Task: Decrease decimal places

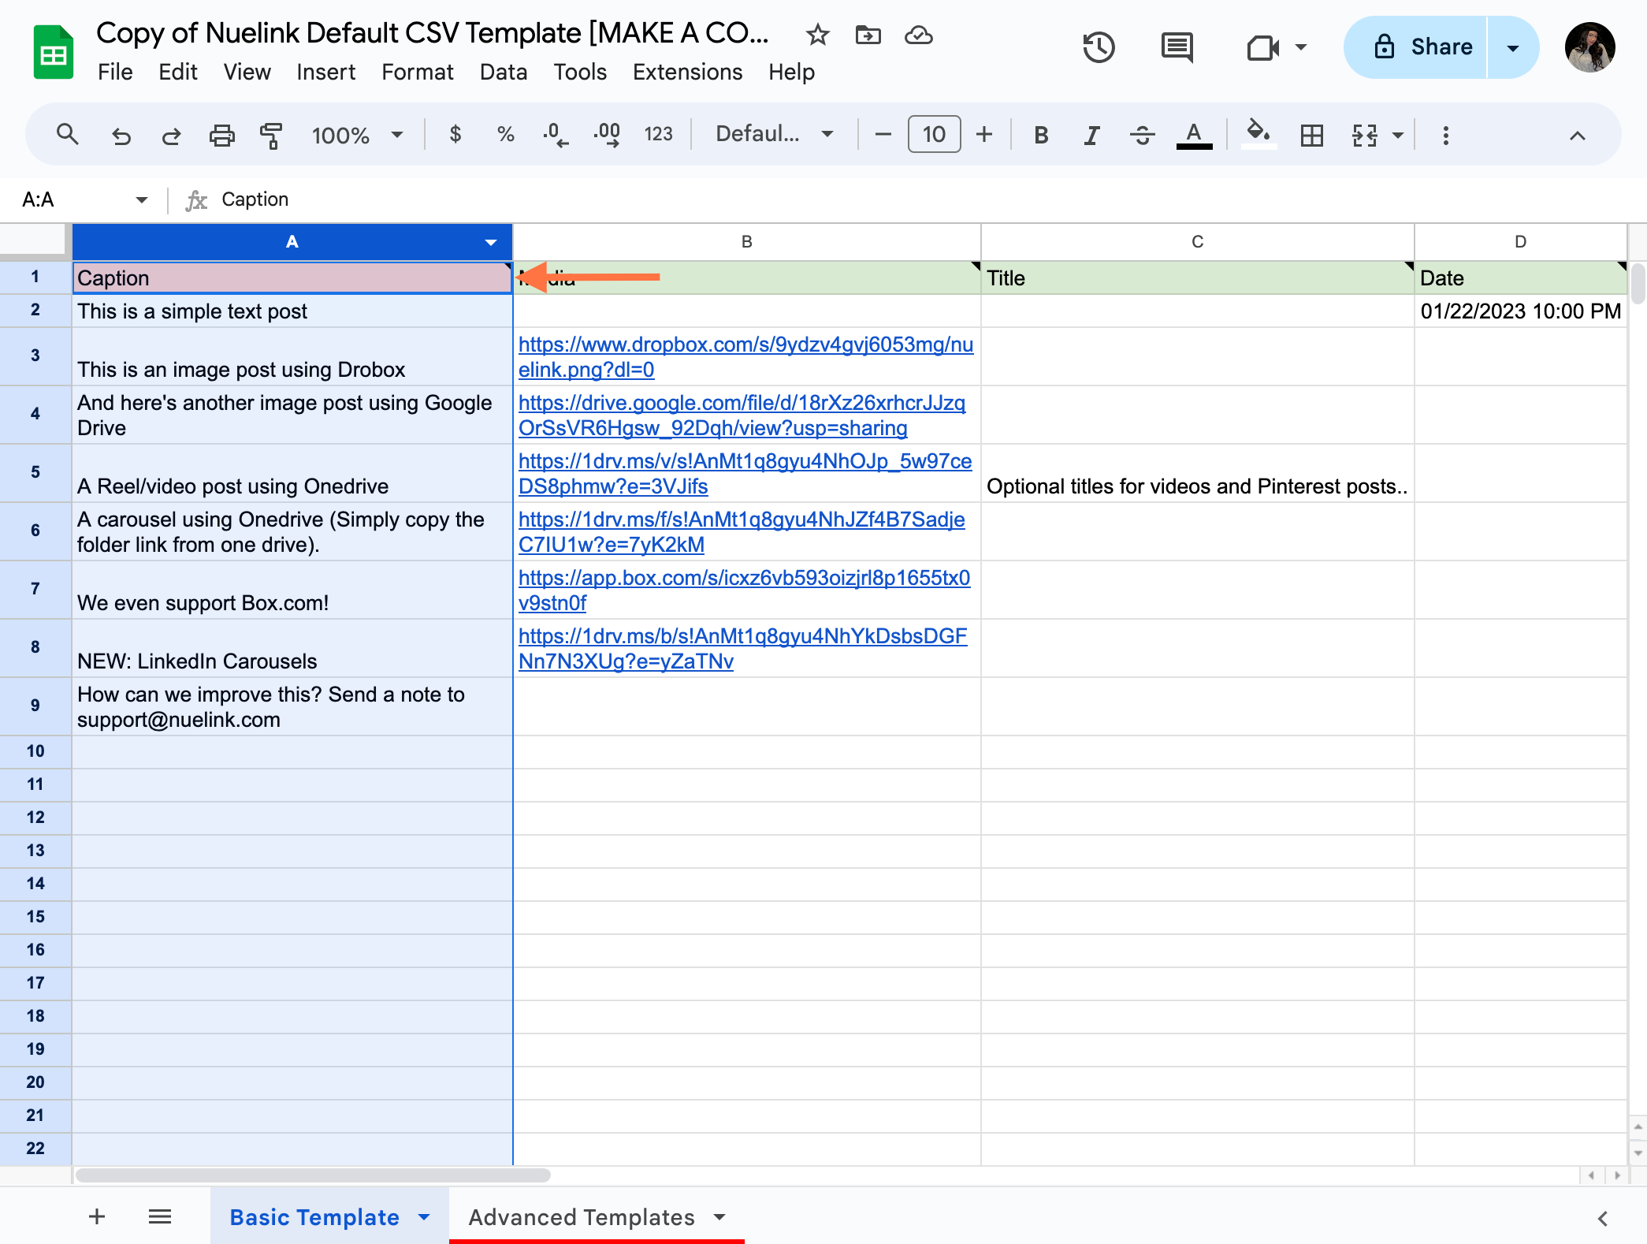Action: (x=556, y=135)
